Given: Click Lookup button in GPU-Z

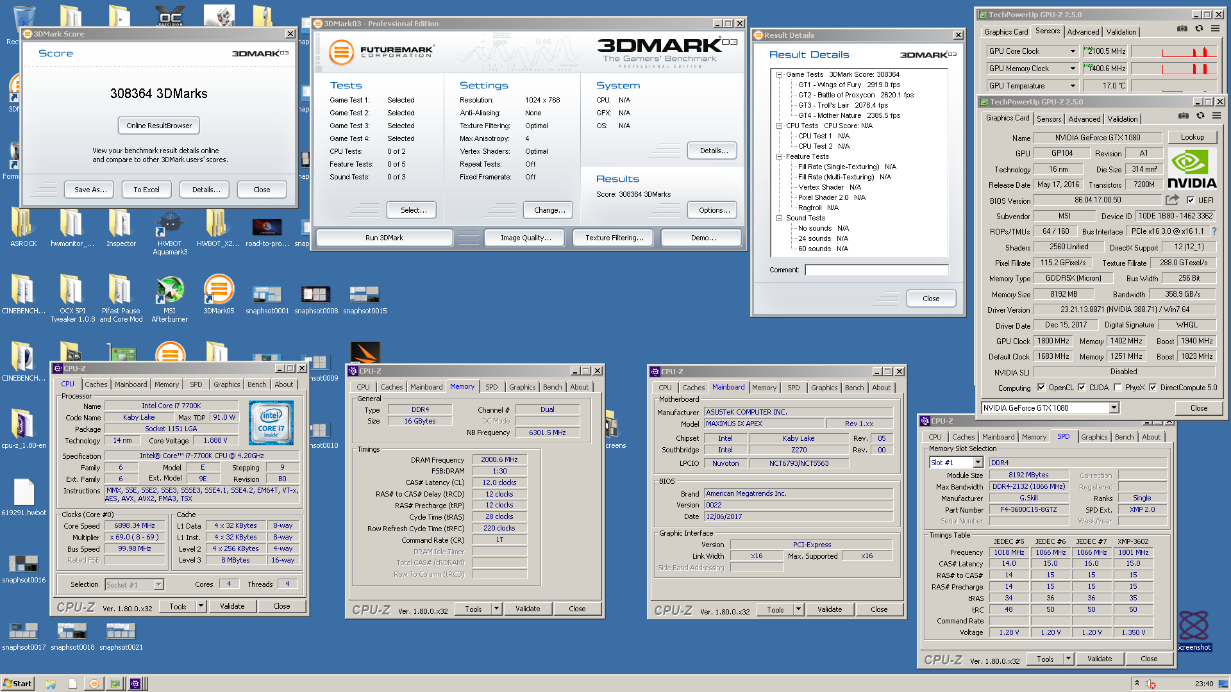Looking at the screenshot, I should (1192, 137).
